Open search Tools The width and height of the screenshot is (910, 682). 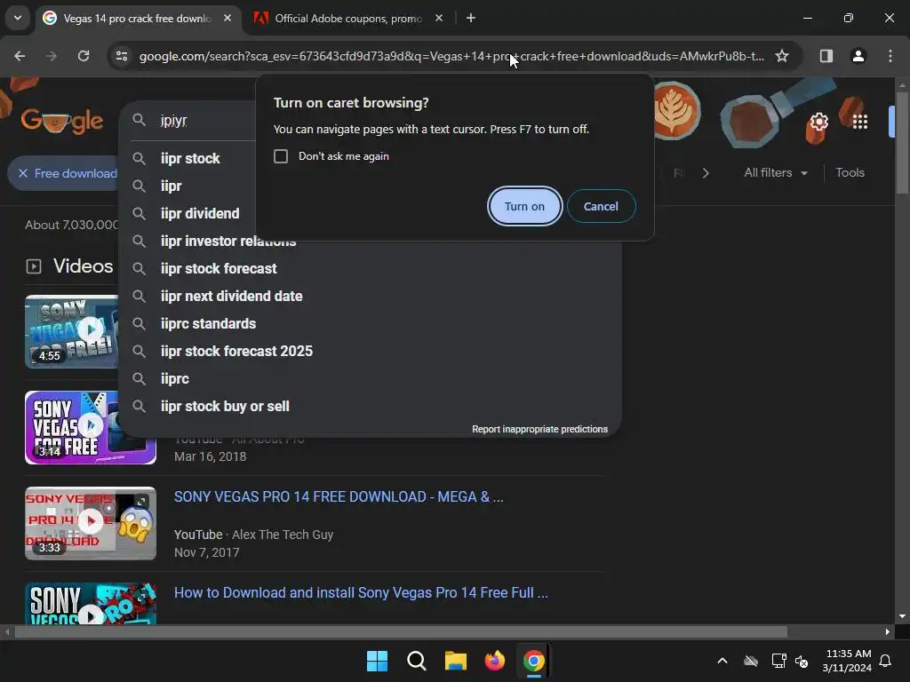pyautogui.click(x=850, y=173)
